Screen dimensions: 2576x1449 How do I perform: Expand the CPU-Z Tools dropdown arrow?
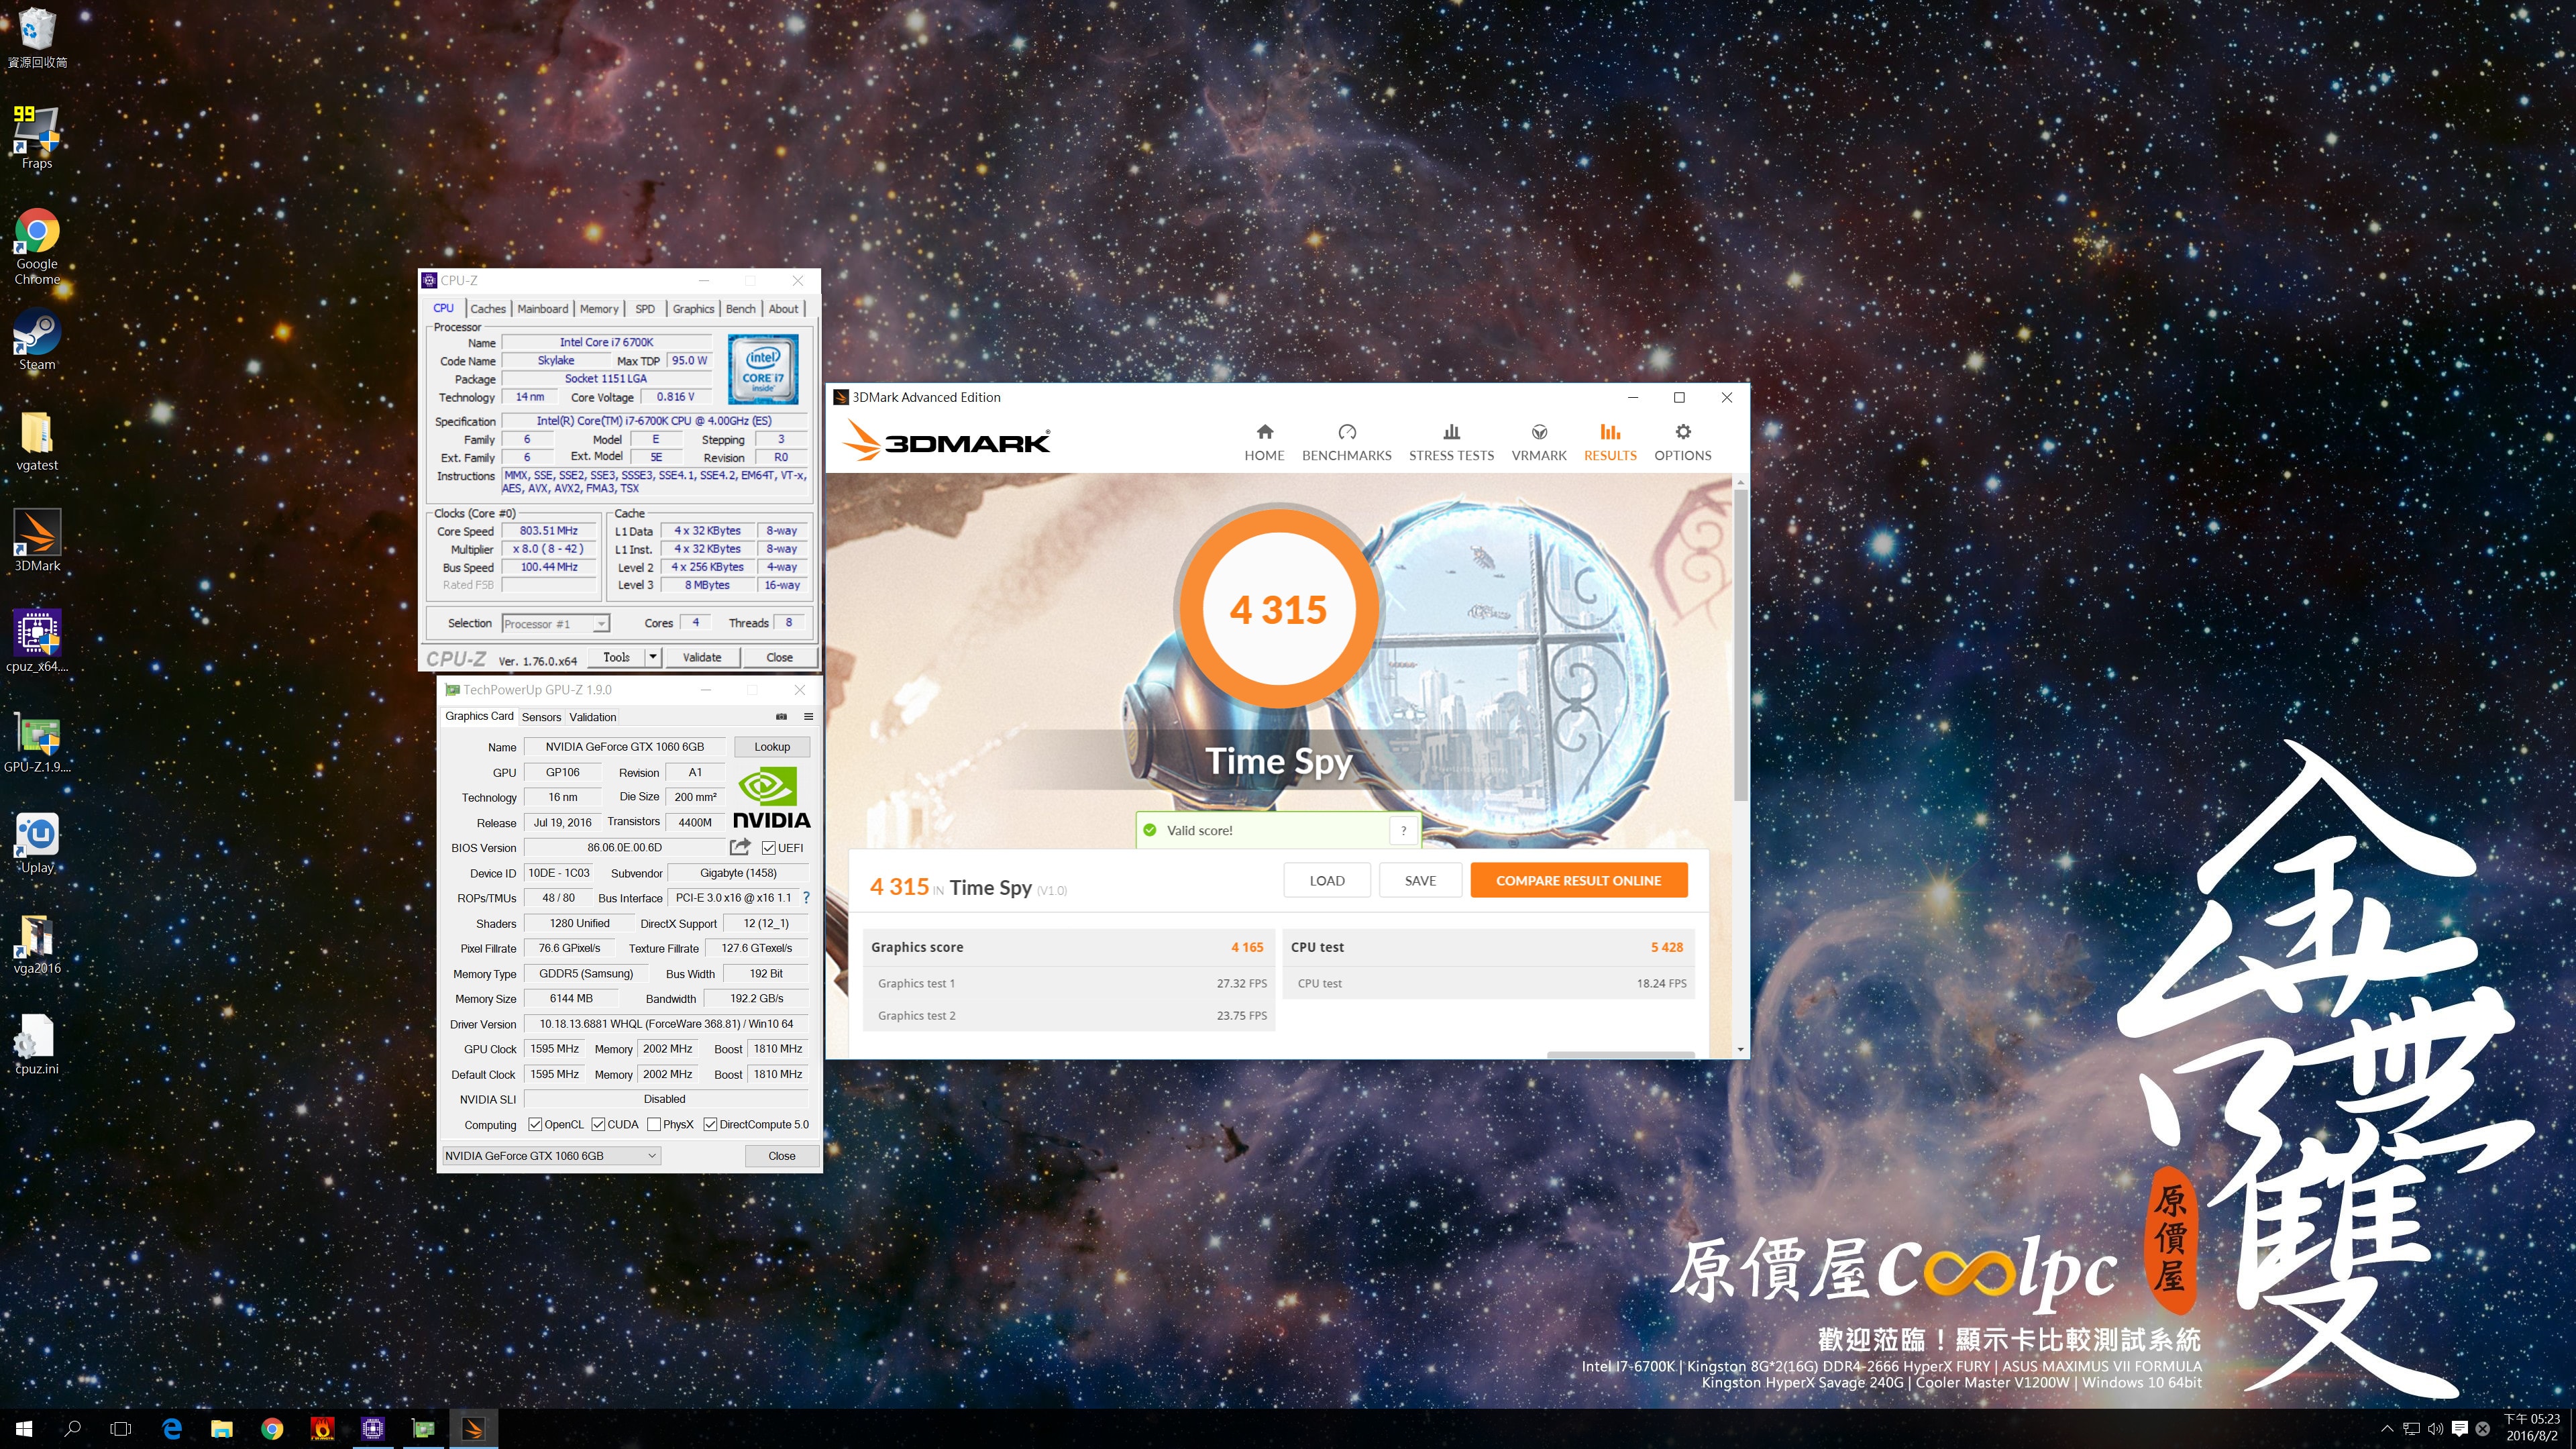pyautogui.click(x=652, y=657)
